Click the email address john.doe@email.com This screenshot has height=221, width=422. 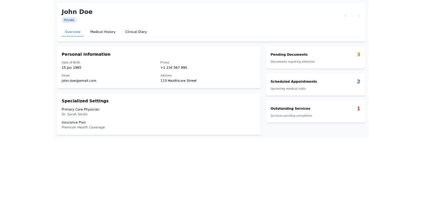pos(78,80)
